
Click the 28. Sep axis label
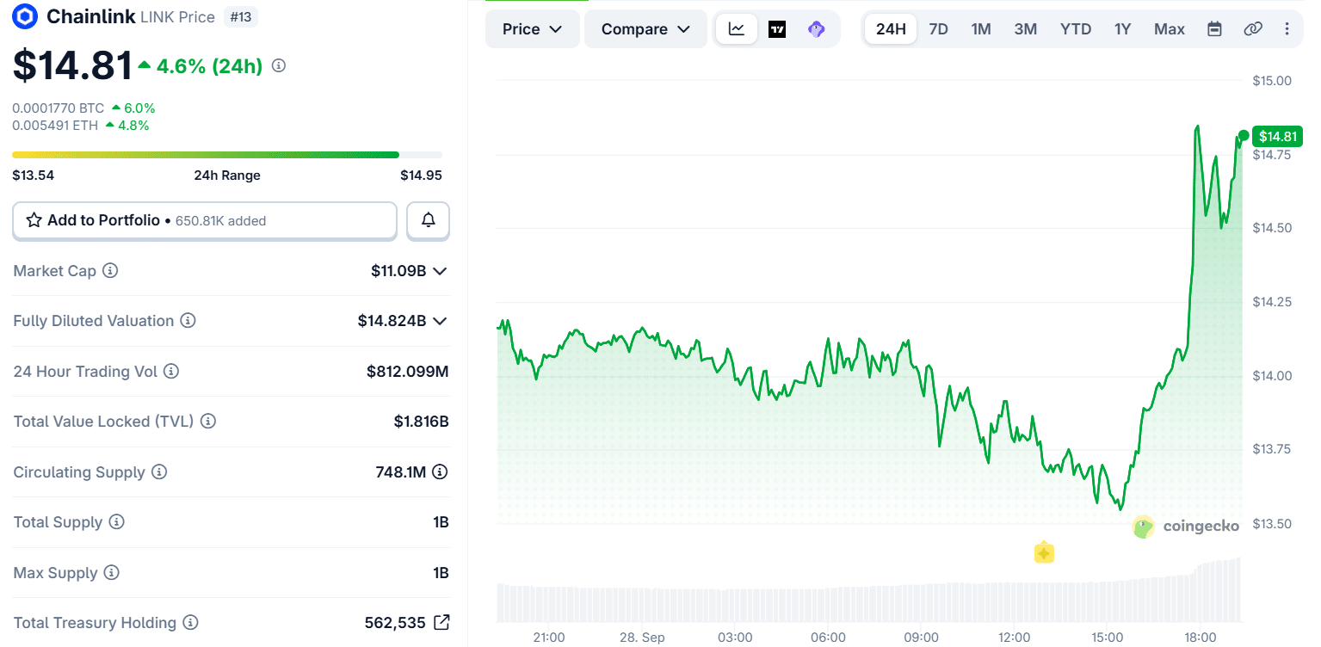coord(641,638)
